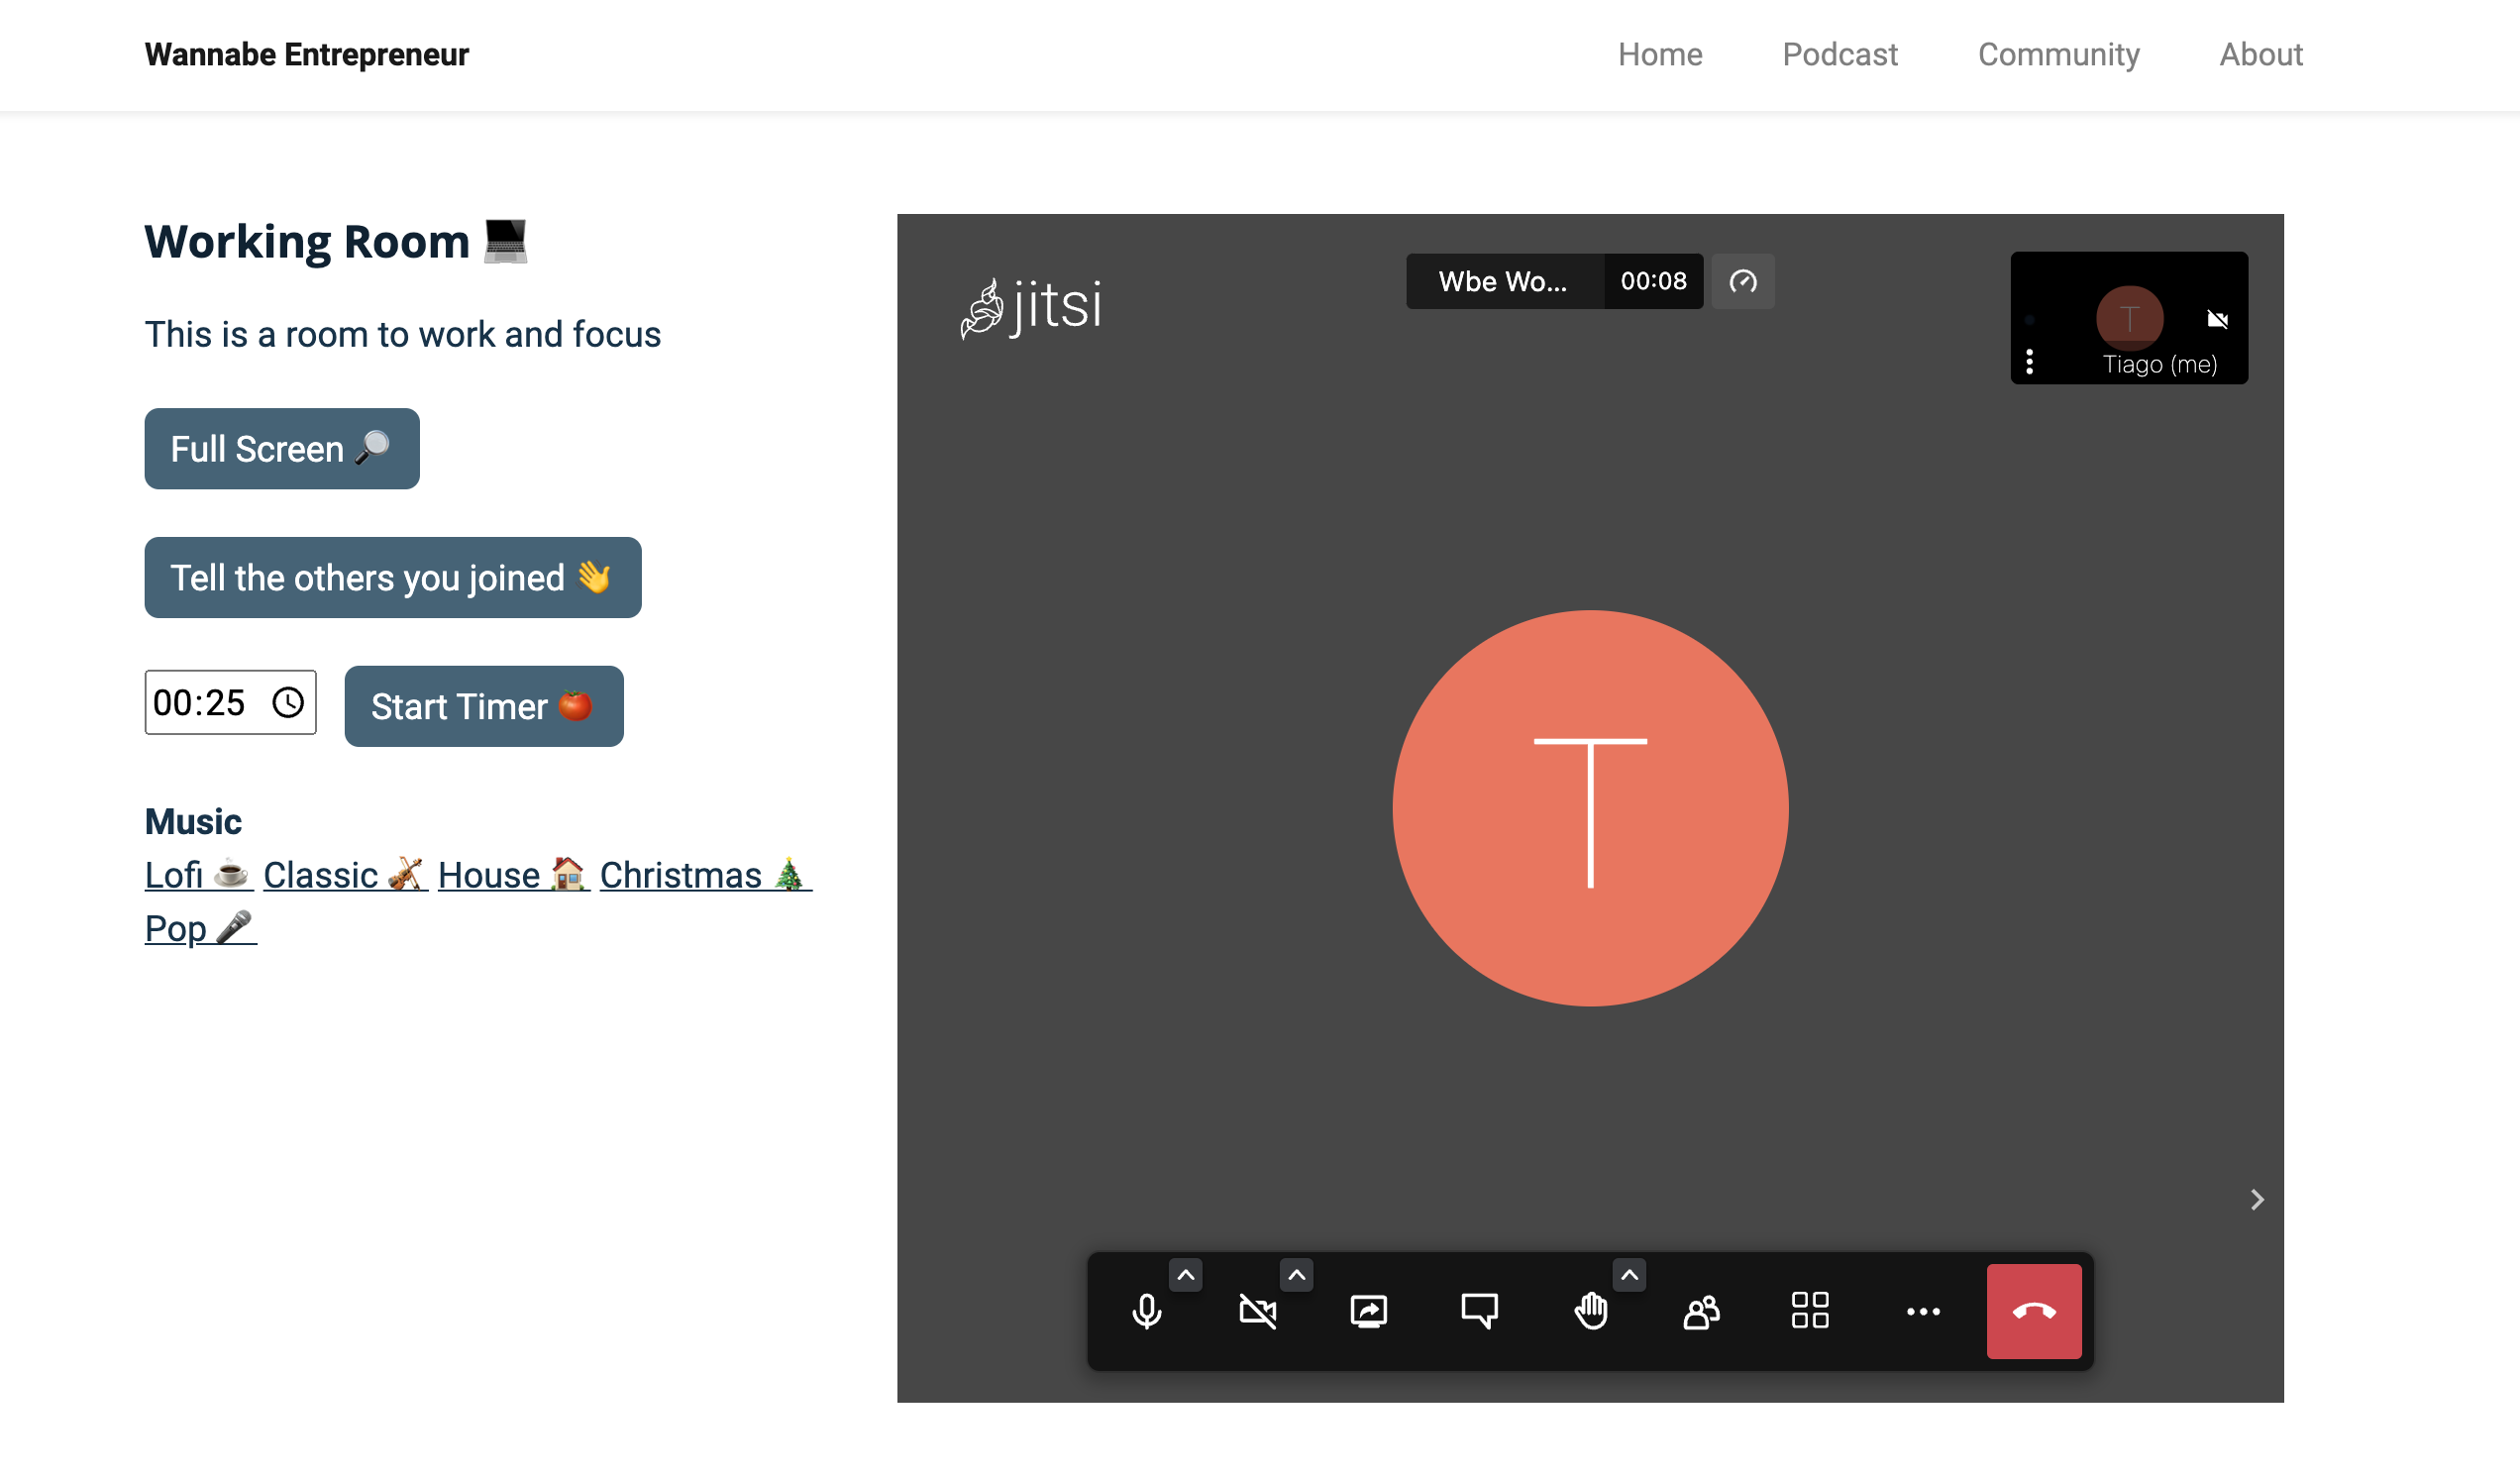Hang up the call

click(x=2033, y=1311)
